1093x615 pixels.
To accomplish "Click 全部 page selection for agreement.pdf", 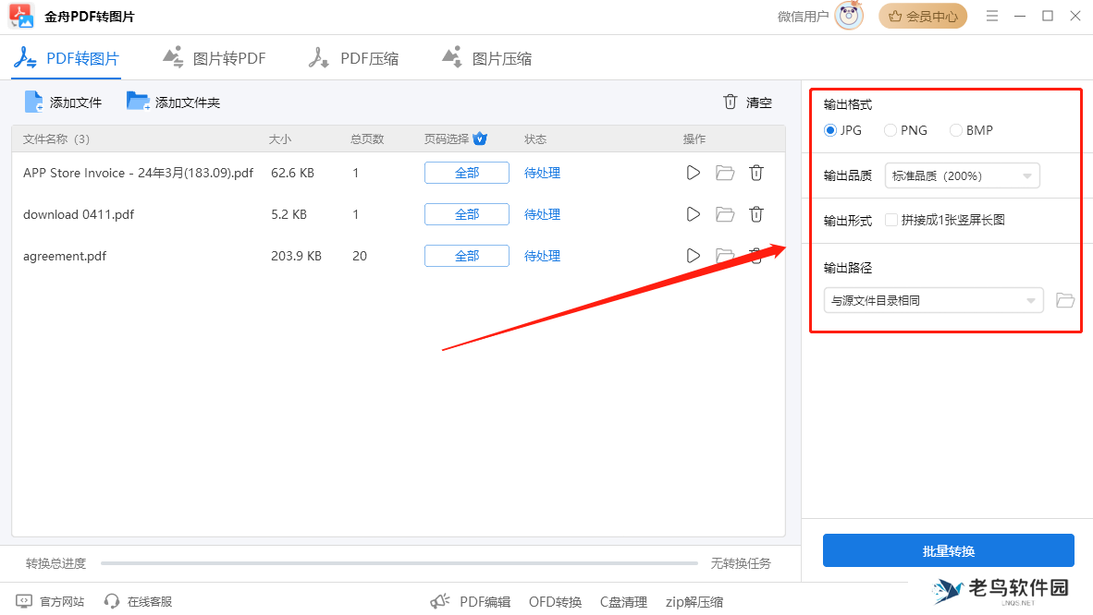I will (x=466, y=256).
